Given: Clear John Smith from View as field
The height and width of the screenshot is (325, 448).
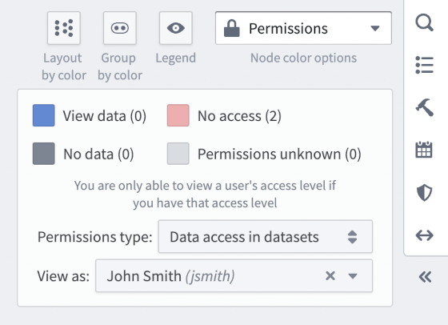Looking at the screenshot, I should (x=330, y=276).
